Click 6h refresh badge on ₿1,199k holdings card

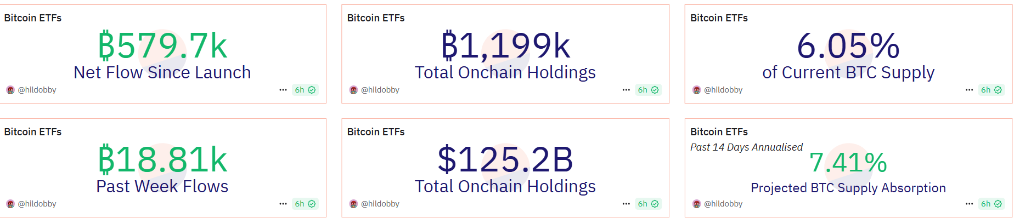coord(648,90)
